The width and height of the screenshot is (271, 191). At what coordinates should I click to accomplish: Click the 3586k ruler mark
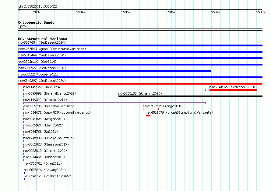click(171, 12)
